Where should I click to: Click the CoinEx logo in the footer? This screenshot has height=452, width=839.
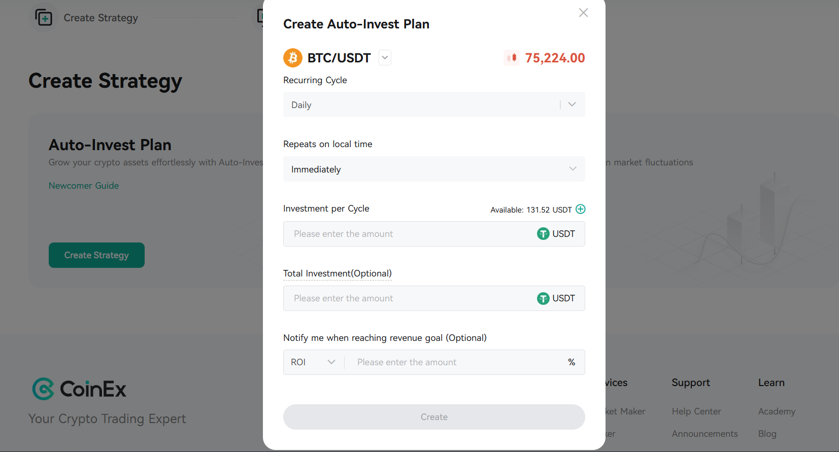(x=79, y=389)
